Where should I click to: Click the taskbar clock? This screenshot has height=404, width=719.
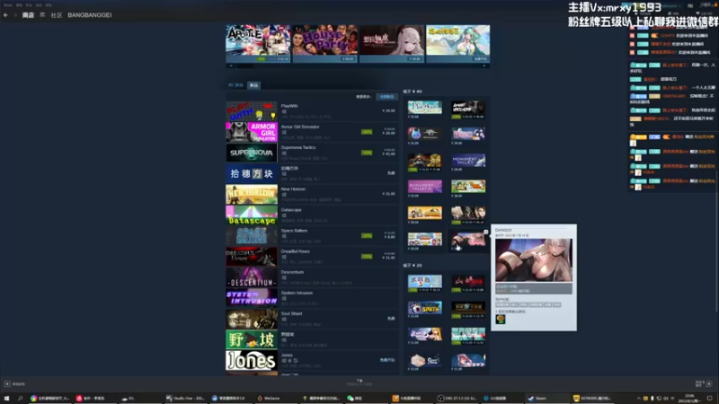click(690, 398)
